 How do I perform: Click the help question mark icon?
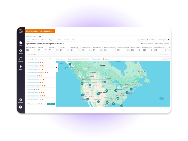(21, 107)
